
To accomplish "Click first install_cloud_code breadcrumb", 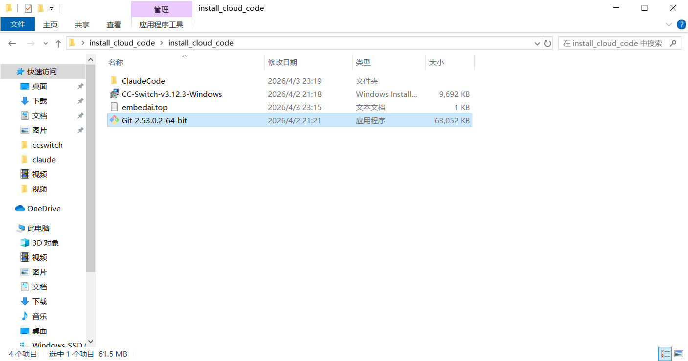I will [122, 43].
